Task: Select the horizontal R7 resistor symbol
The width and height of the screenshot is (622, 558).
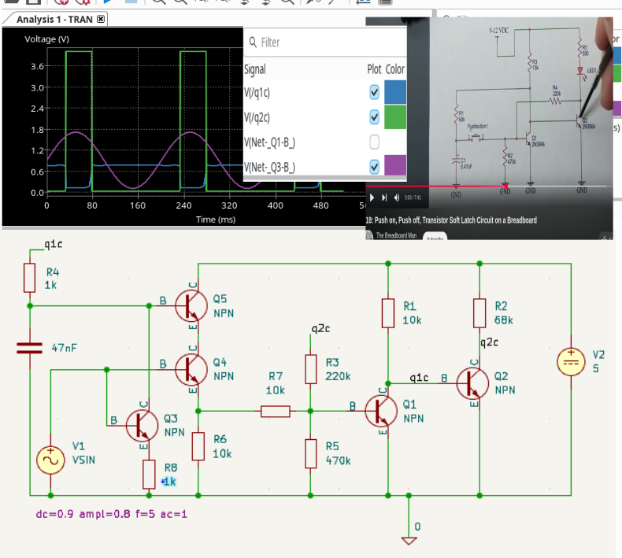Action: point(276,412)
